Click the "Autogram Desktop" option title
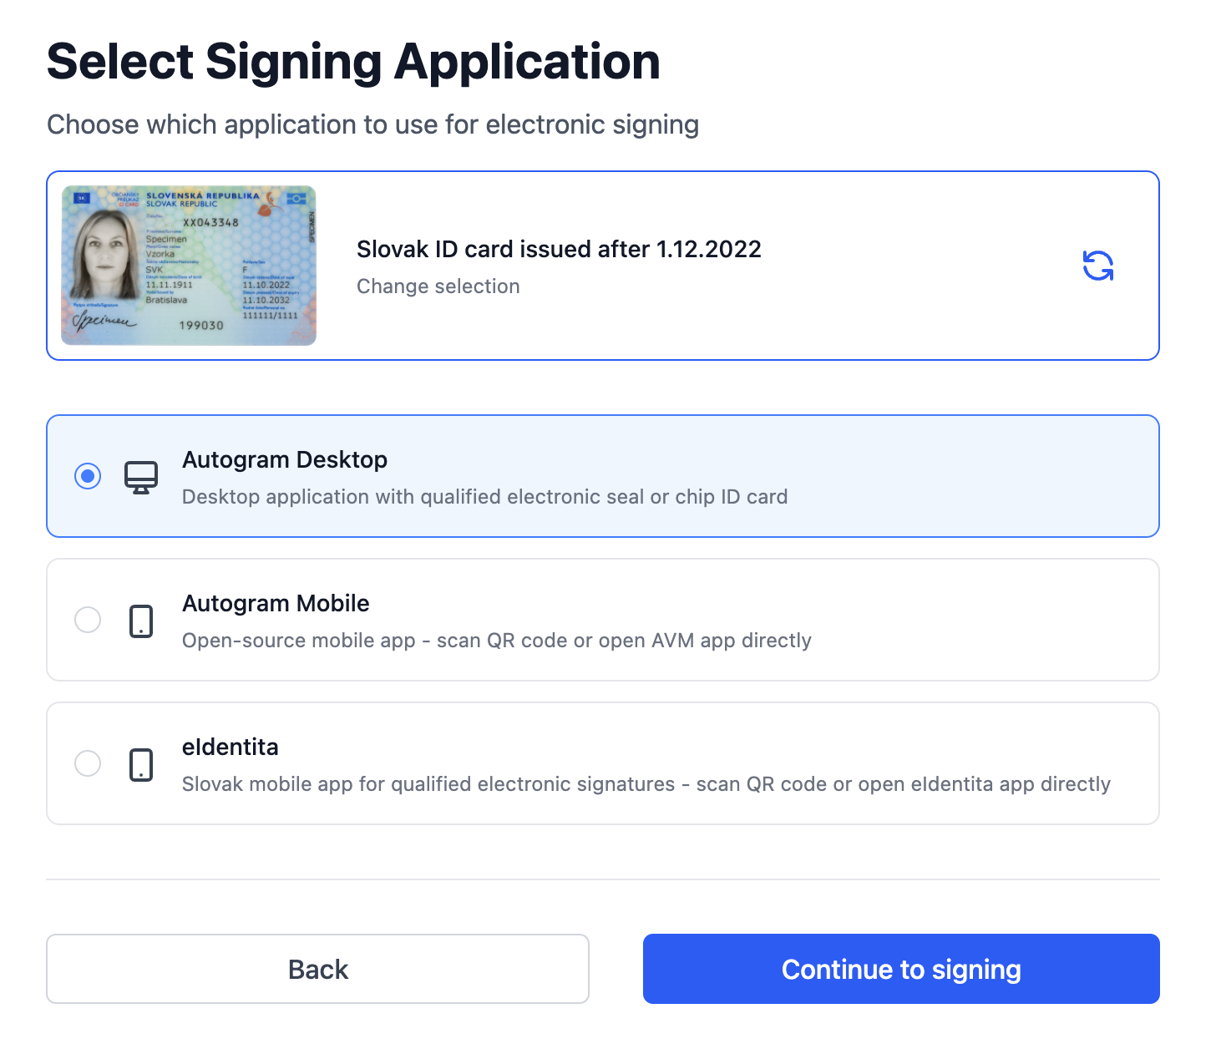The image size is (1216, 1054). 285,460
